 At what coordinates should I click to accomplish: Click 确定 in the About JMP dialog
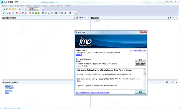click(x=140, y=92)
